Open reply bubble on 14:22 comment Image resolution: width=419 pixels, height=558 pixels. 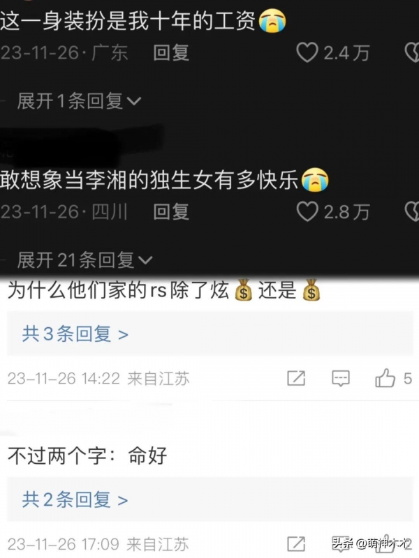click(341, 379)
